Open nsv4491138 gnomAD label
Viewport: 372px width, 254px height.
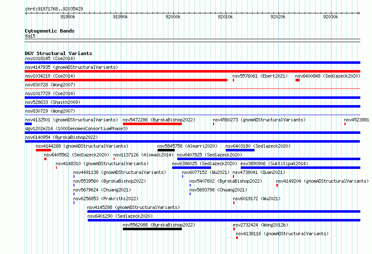[x=120, y=172]
